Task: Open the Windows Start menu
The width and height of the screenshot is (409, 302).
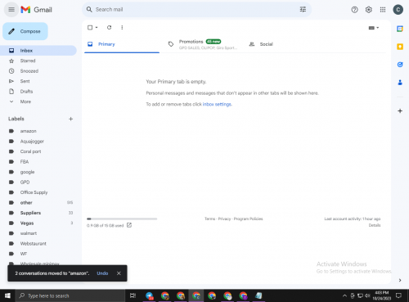Action: coord(7,295)
